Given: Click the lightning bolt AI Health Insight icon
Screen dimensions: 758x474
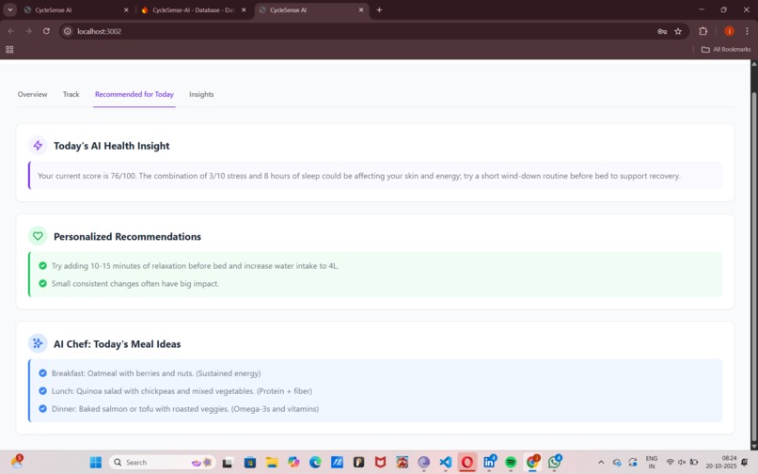Looking at the screenshot, I should [x=38, y=145].
